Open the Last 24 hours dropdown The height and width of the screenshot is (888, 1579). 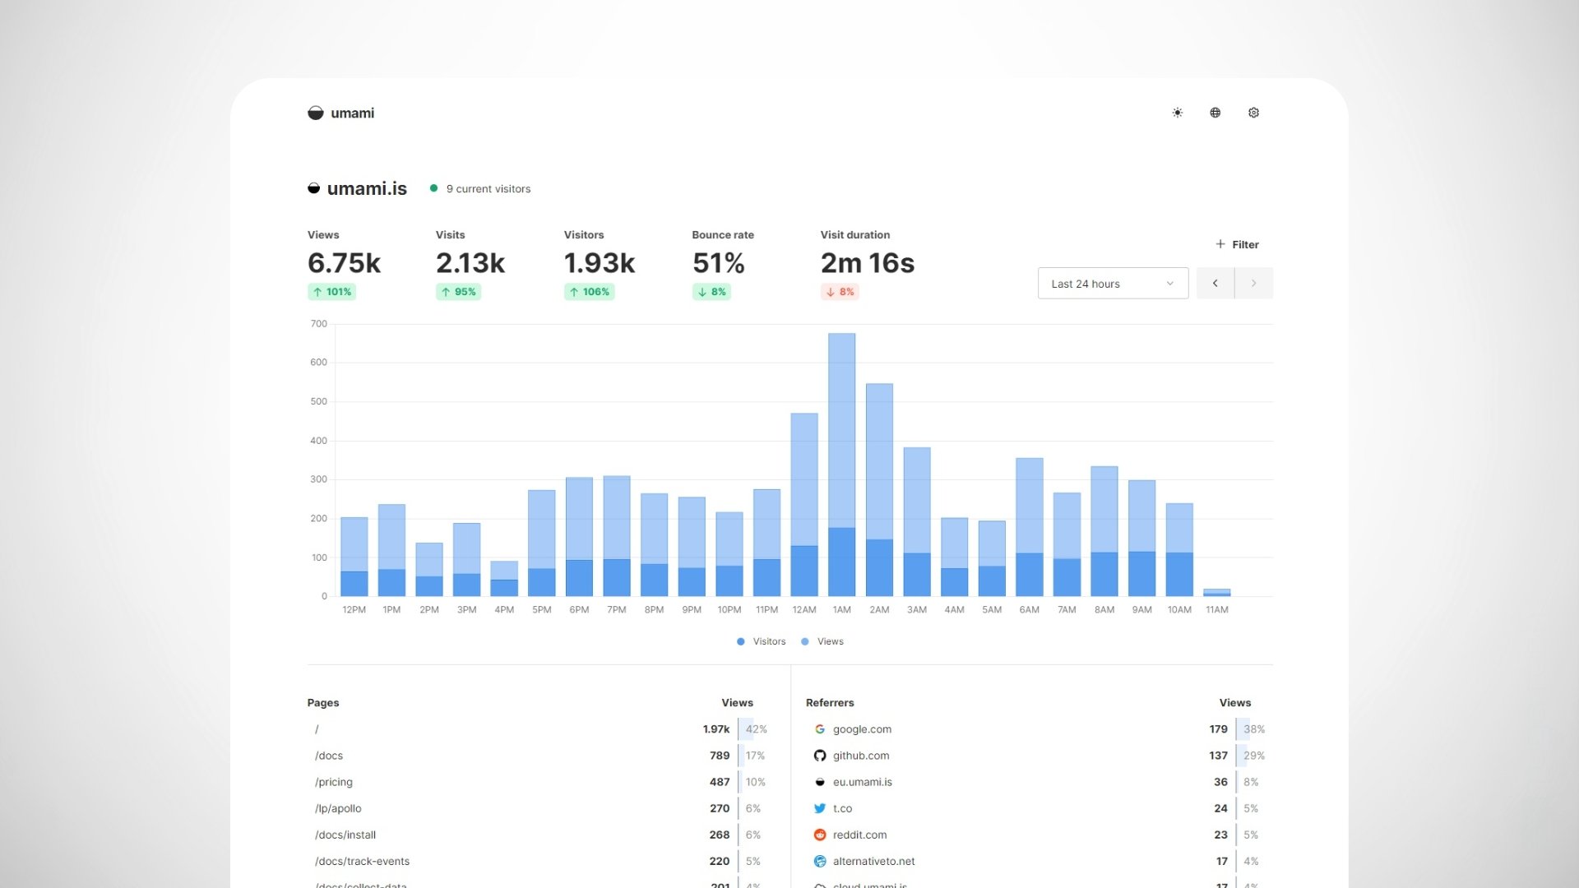(1112, 284)
